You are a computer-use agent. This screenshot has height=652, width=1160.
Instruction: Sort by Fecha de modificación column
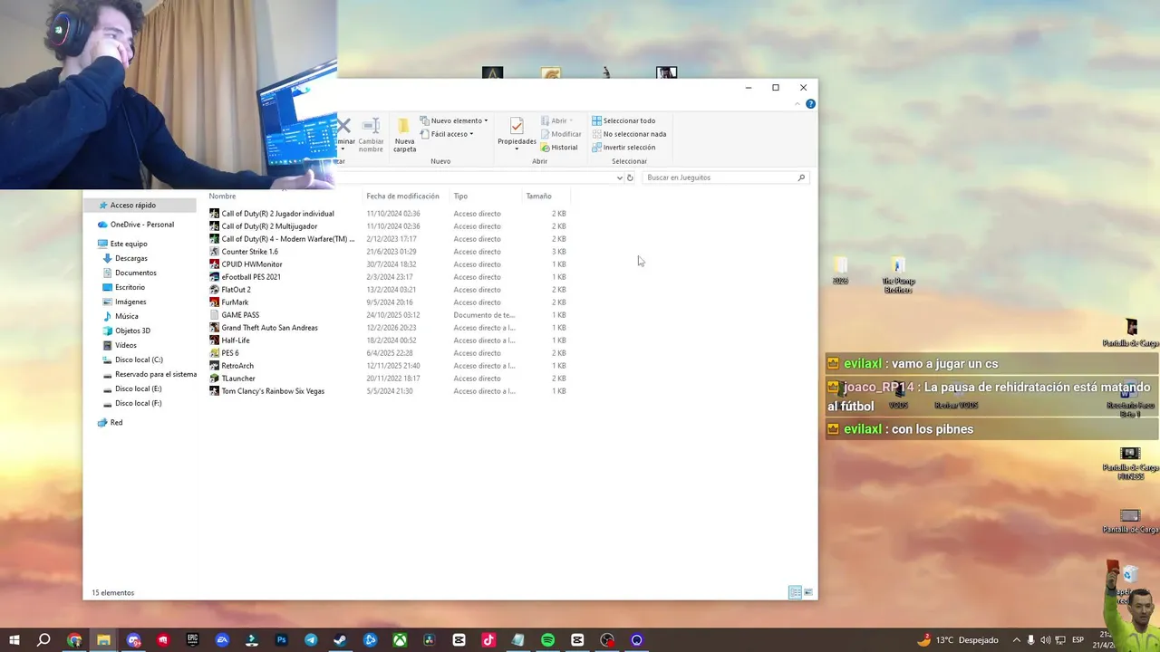tap(406, 197)
